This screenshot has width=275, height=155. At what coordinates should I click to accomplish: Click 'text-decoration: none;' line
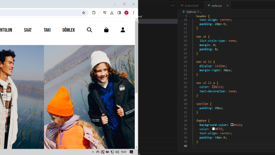[218, 91]
